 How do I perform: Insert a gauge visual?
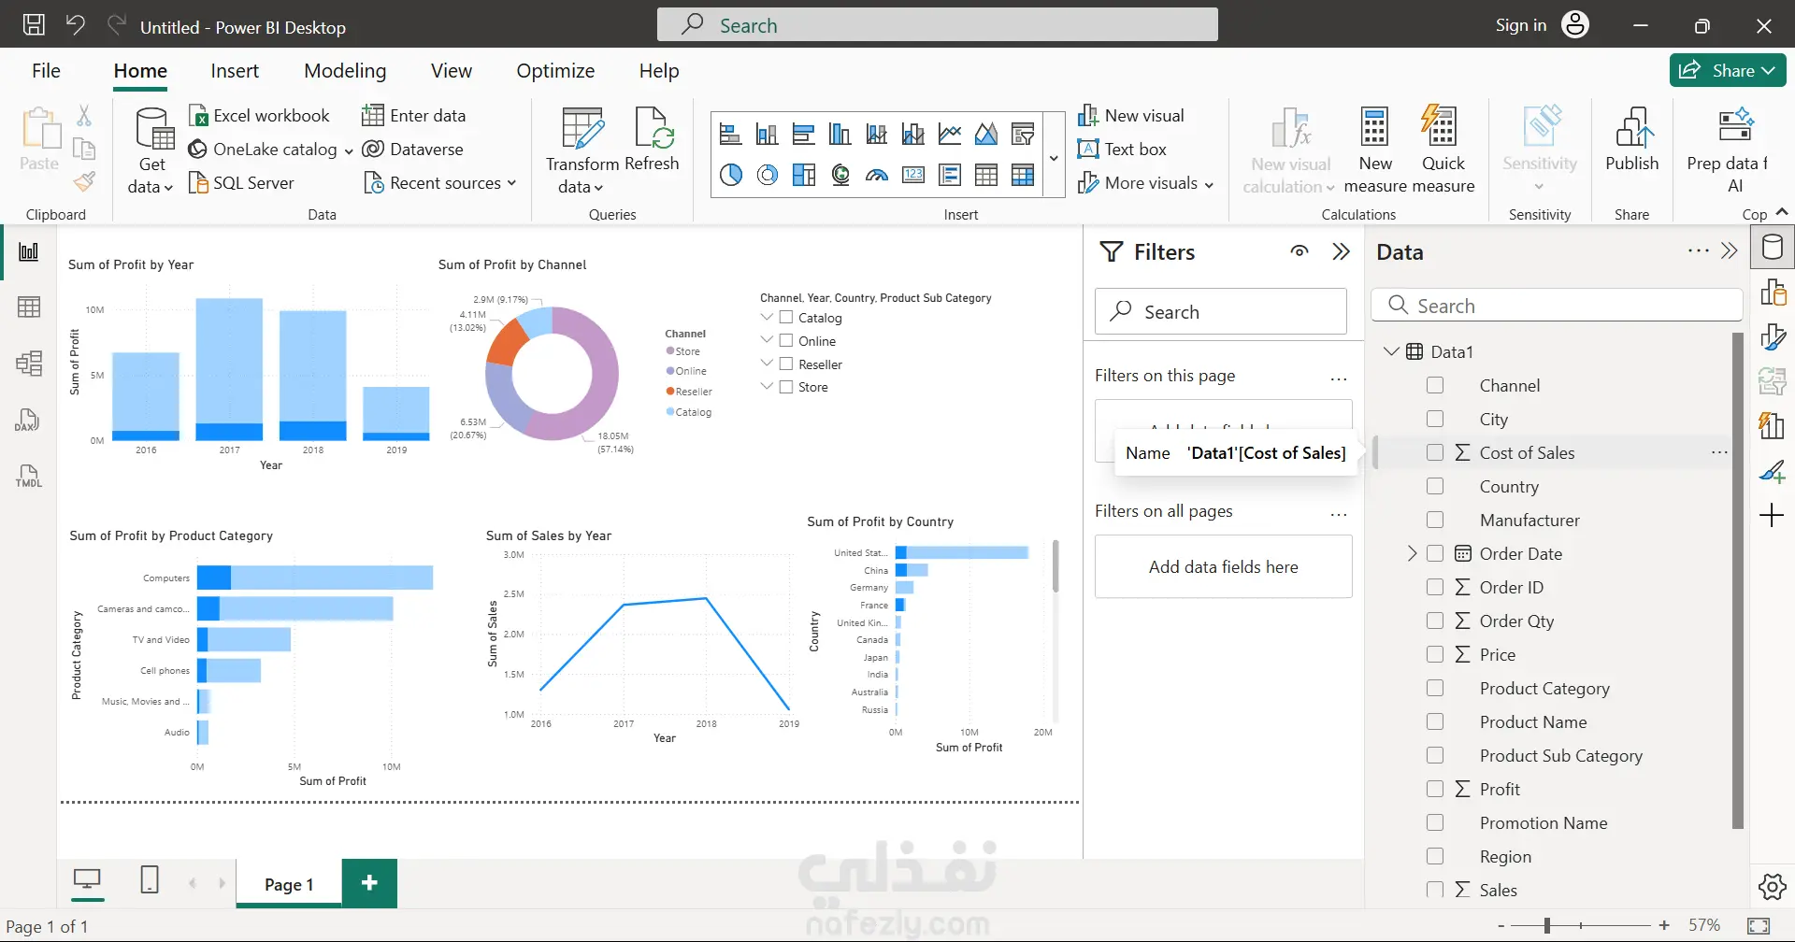(877, 175)
